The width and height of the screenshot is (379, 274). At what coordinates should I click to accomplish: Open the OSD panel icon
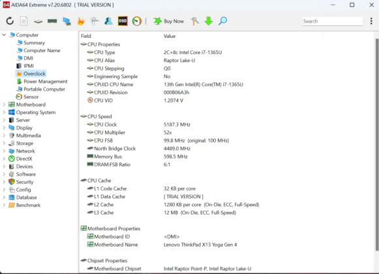click(x=123, y=21)
